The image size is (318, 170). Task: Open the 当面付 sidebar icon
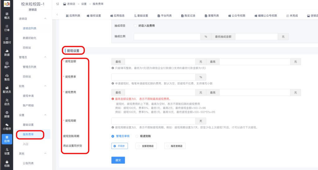click(x=7, y=41)
